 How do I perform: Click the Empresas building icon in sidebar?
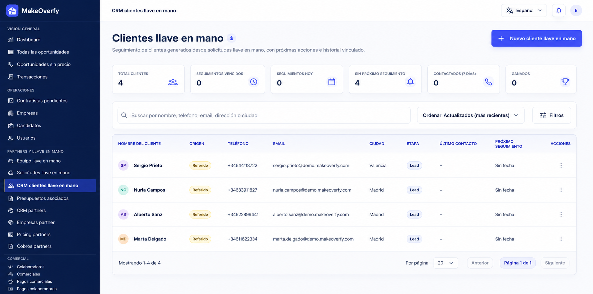click(11, 113)
